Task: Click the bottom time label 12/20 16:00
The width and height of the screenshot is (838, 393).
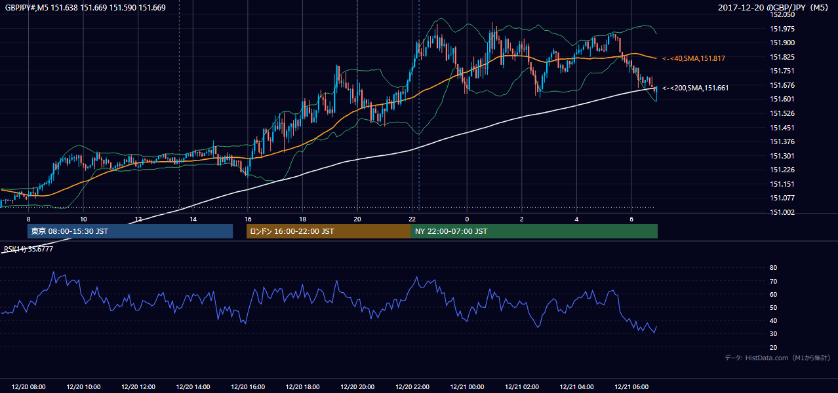Action: pyautogui.click(x=247, y=387)
